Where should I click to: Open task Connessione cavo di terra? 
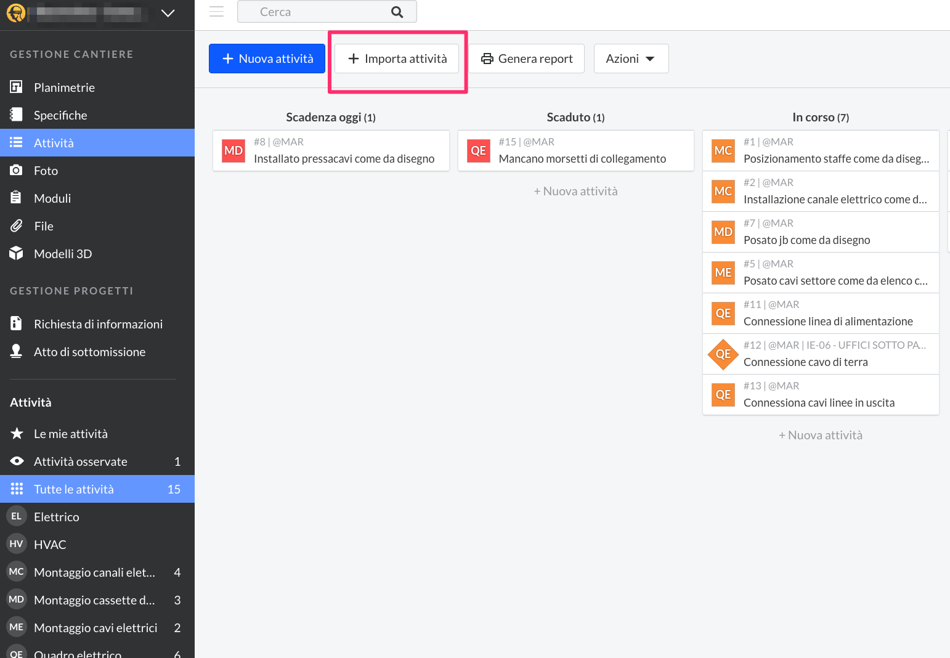pyautogui.click(x=805, y=362)
